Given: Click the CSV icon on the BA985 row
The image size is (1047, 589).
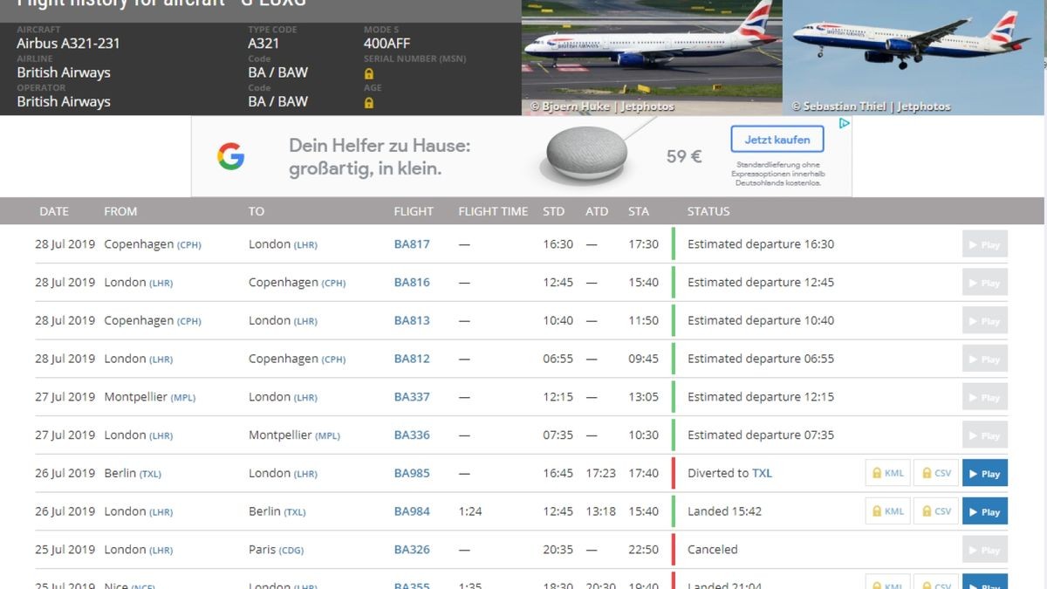Looking at the screenshot, I should tap(935, 472).
